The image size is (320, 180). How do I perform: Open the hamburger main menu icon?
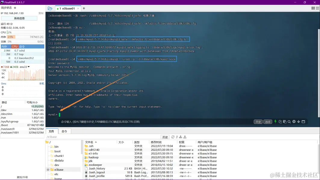pyautogui.click(x=317, y=8)
